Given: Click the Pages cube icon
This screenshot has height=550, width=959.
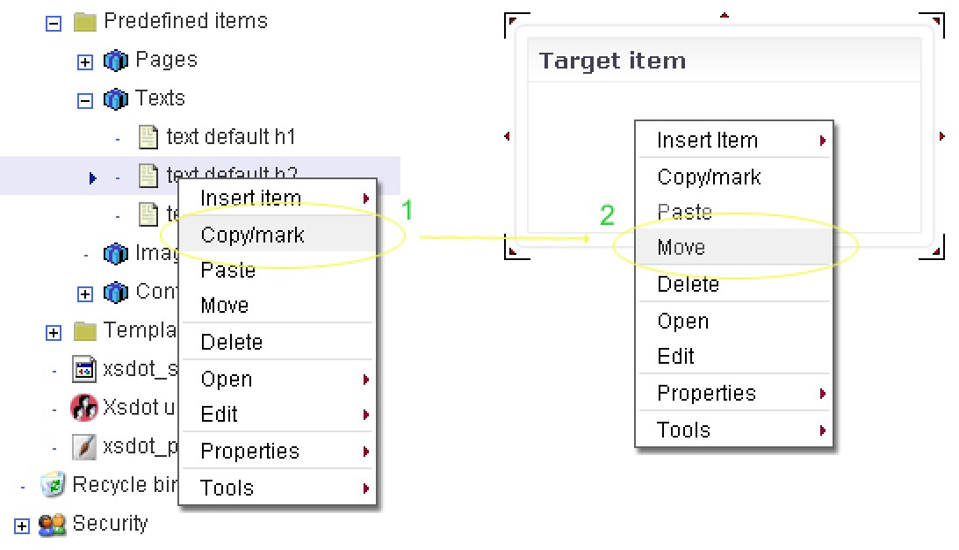Looking at the screenshot, I should click(116, 61).
